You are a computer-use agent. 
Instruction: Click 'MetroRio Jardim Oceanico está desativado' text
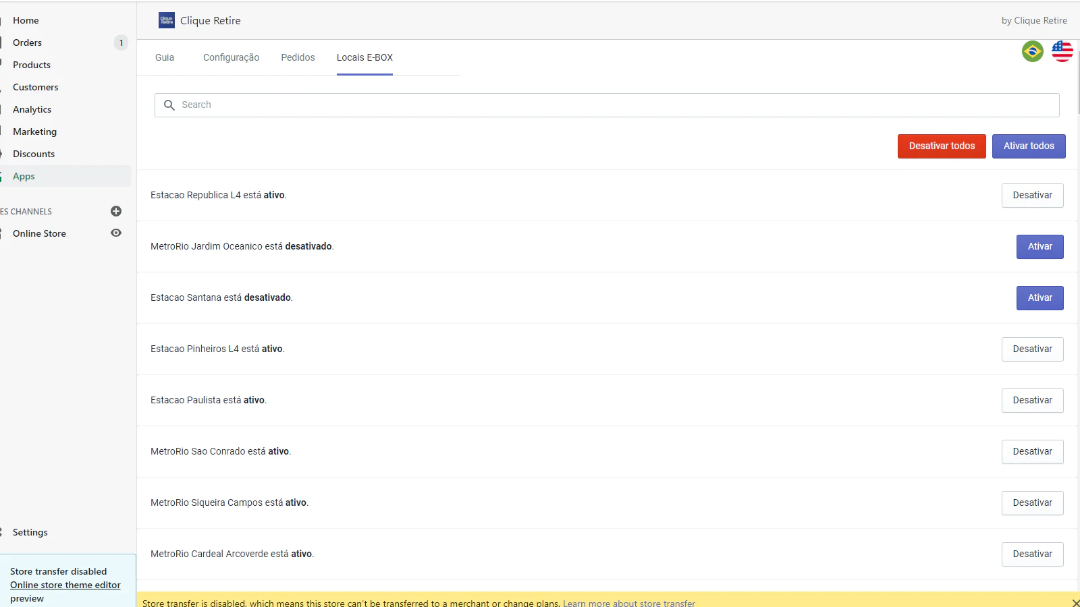tap(242, 246)
